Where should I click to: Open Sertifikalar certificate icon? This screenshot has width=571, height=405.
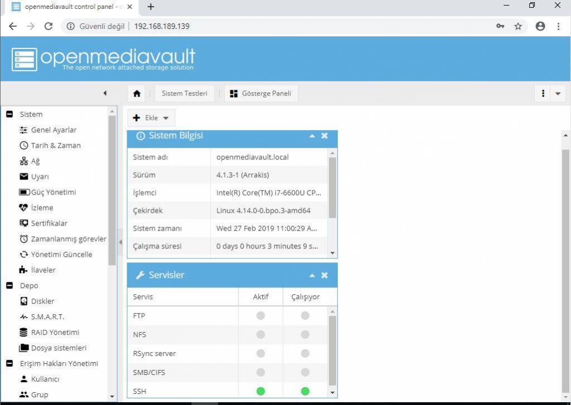pyautogui.click(x=23, y=223)
